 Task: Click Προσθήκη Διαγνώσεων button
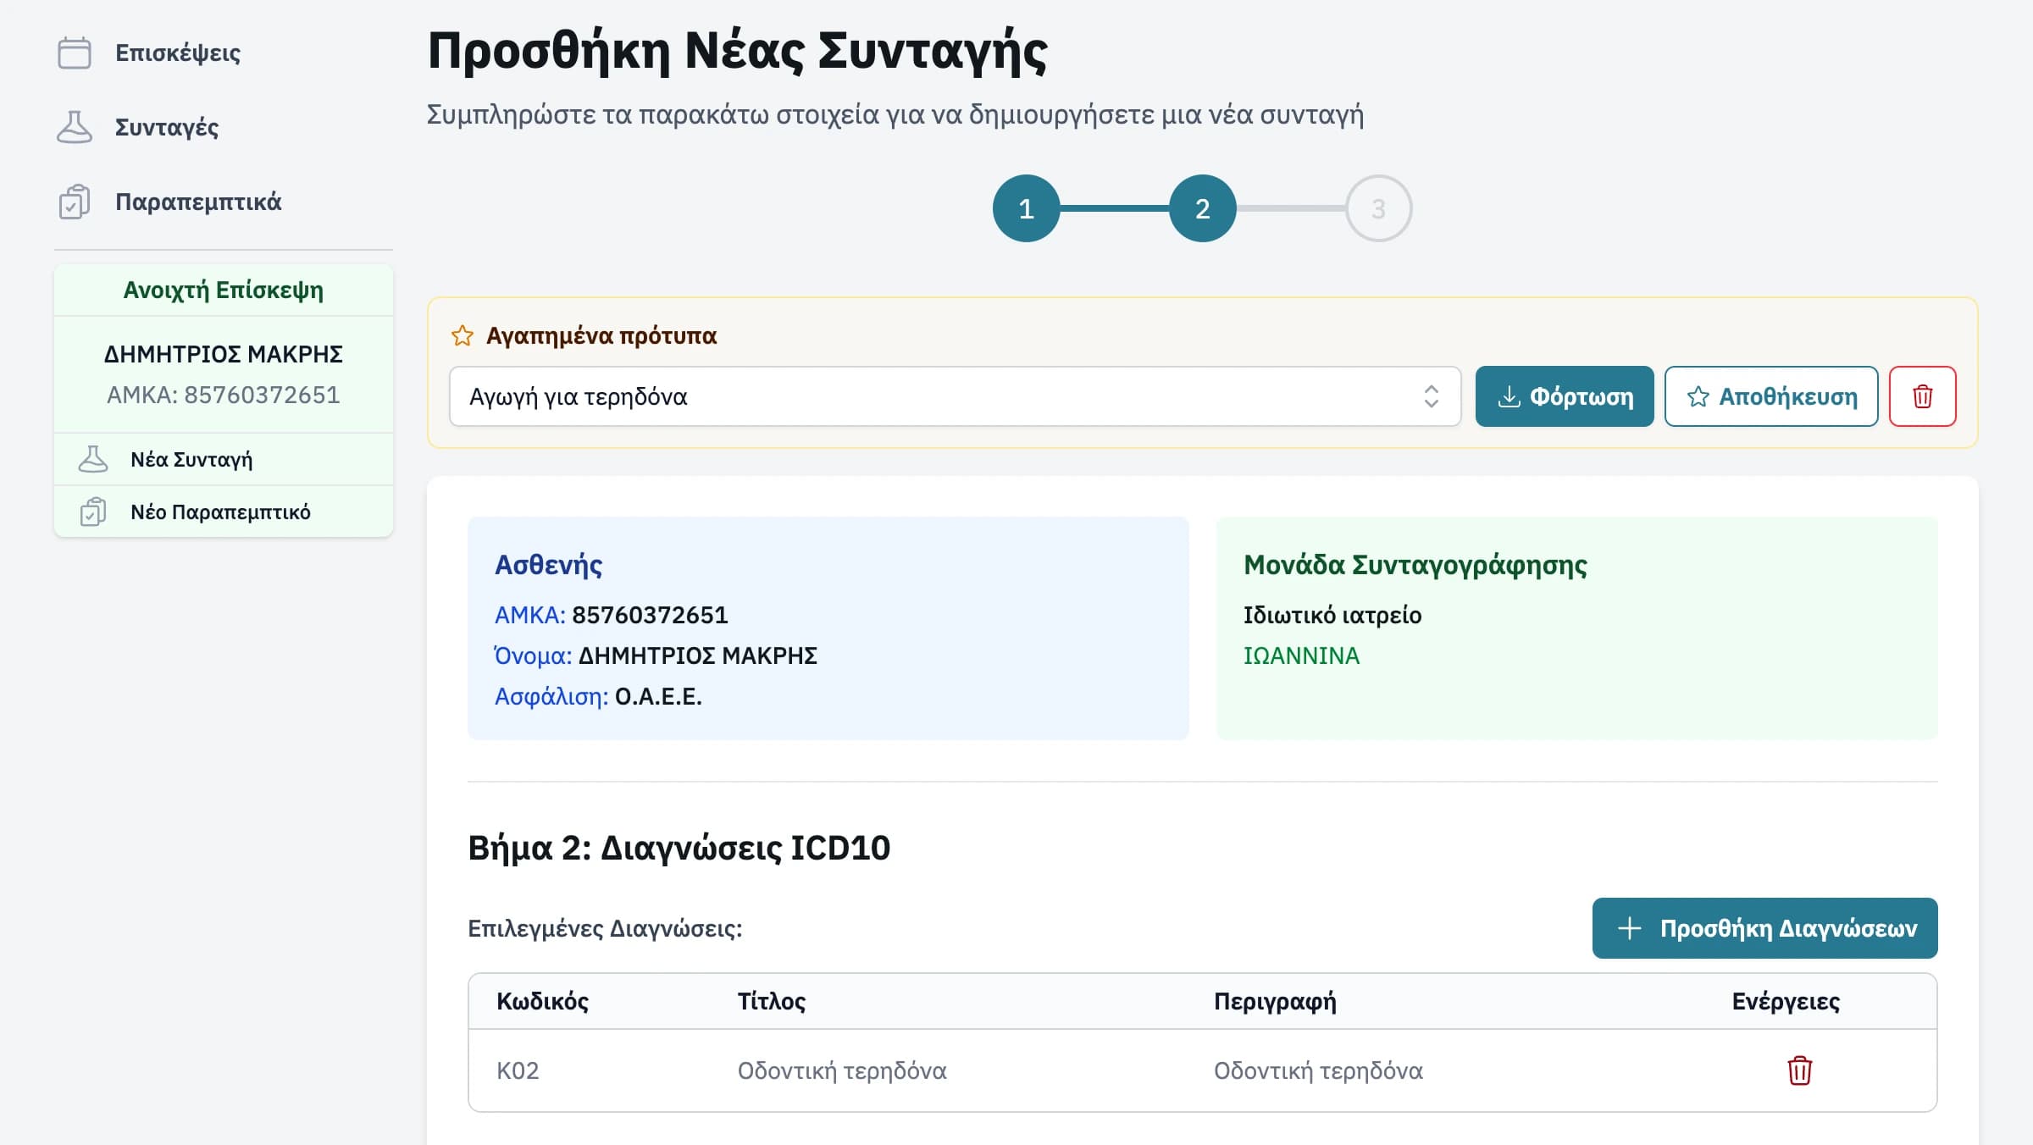(x=1764, y=928)
